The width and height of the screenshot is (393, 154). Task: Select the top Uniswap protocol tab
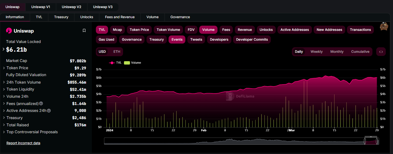coord(12,7)
